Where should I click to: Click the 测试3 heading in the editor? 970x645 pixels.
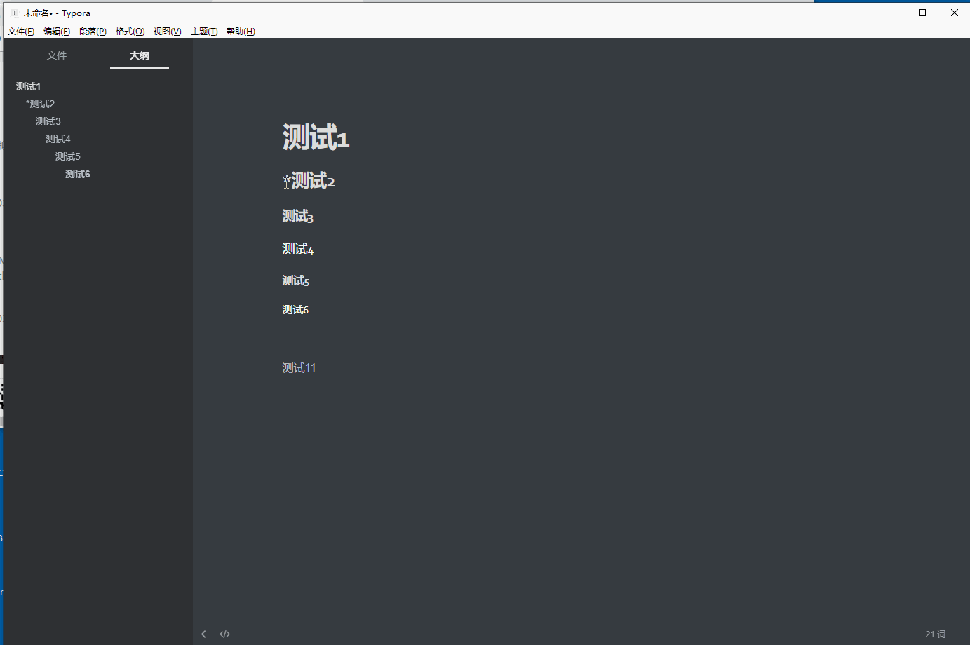coord(298,217)
